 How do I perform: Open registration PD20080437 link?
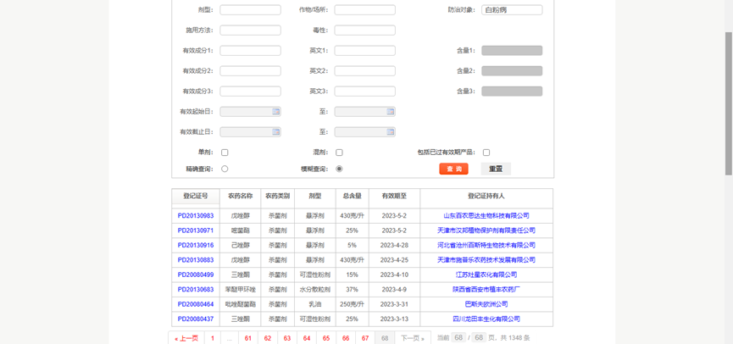(x=196, y=319)
